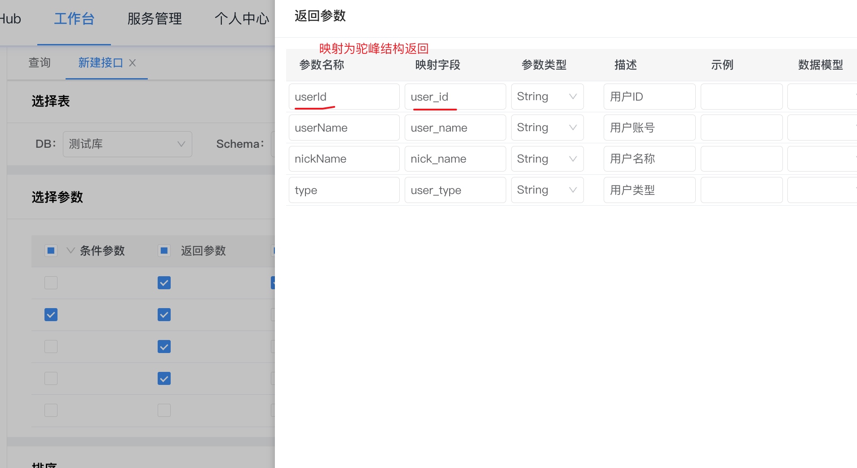Uncheck first row 返回参数 checkbox

tap(164, 283)
